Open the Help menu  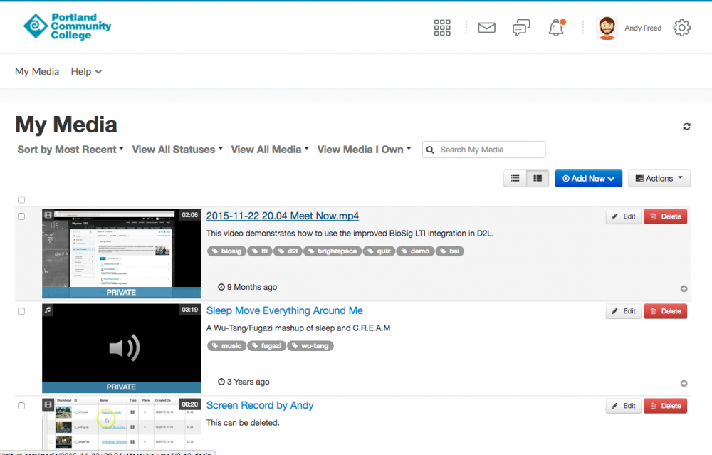point(85,71)
